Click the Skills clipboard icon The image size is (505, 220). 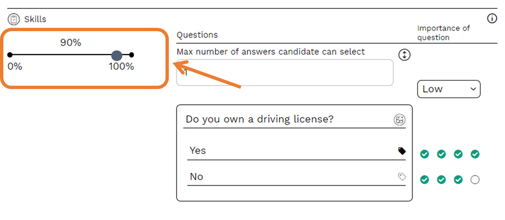pos(14,19)
